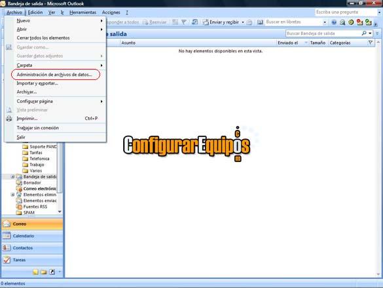Click the Notes icon in navigation bar

coord(35,272)
